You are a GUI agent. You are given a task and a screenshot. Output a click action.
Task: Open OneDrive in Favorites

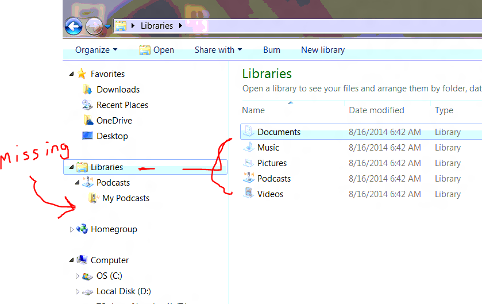coord(114,121)
